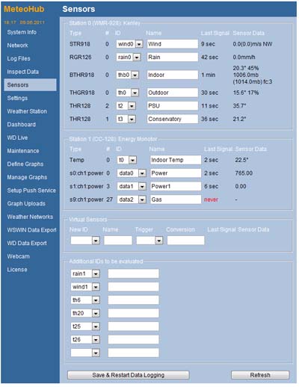Open Webcam page
The width and height of the screenshot is (299, 387).
tap(18, 256)
